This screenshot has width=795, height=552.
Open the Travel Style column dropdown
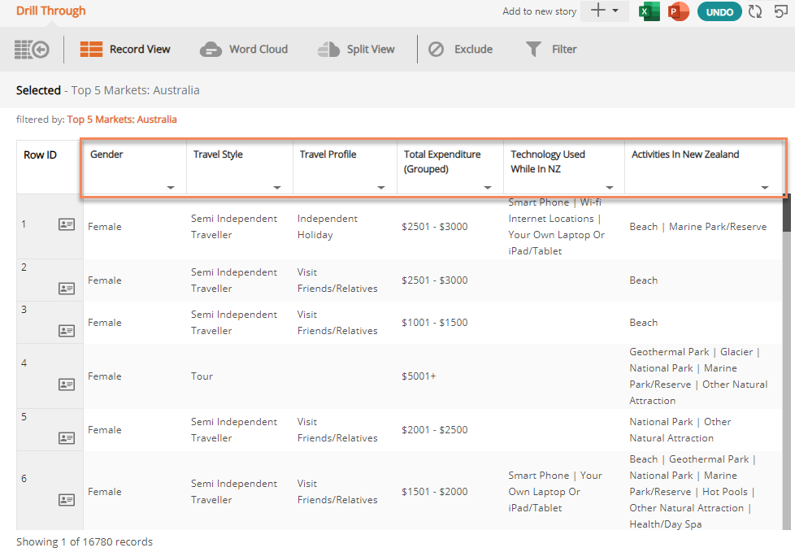pyautogui.click(x=276, y=187)
